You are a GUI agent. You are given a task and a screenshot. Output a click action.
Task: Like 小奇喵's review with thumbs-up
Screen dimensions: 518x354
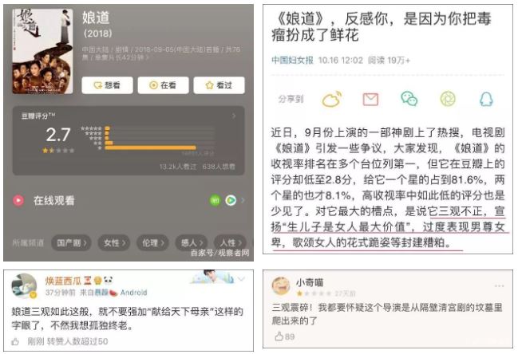(x=279, y=336)
